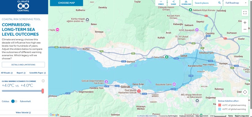
Task: Click the Gölcük city label
Action: click(125, 87)
